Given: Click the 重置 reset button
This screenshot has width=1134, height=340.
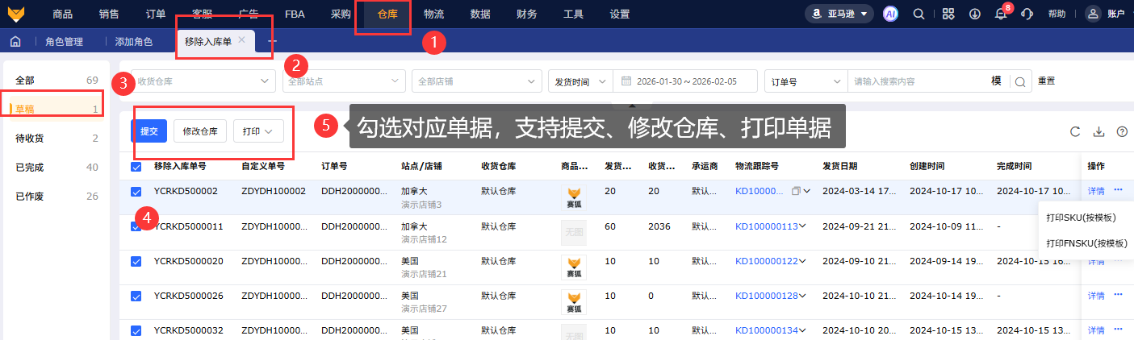Looking at the screenshot, I should [x=1046, y=81].
